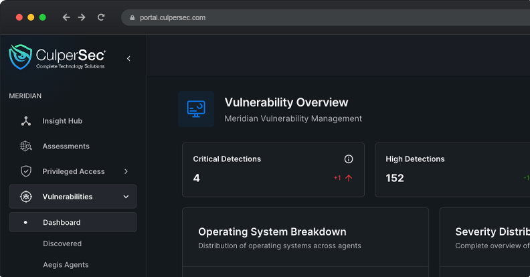Click the Critical Detections count 4
The image size is (530, 277).
[x=196, y=178]
